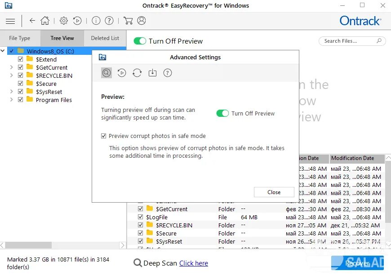Go to the Home screen icon
Screen dimensions: 391x275
tap(45, 20)
